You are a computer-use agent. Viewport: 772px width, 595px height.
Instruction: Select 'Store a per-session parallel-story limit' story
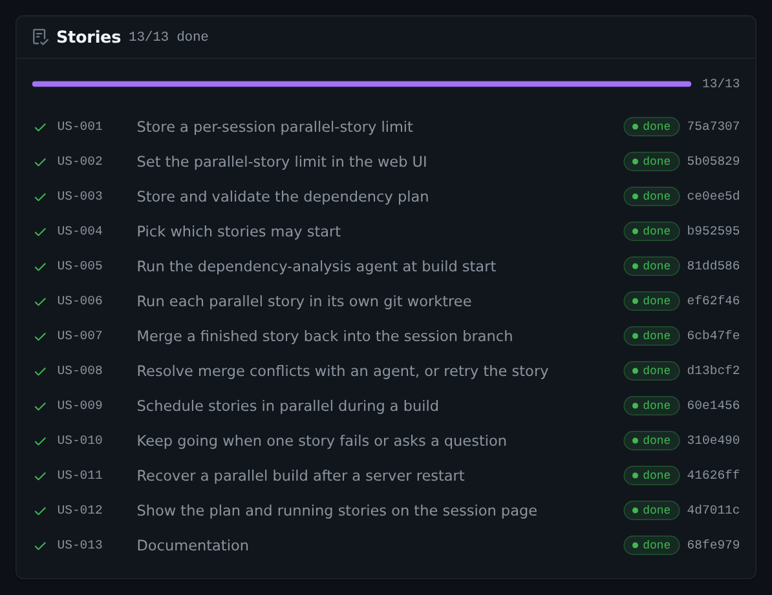[x=275, y=127]
